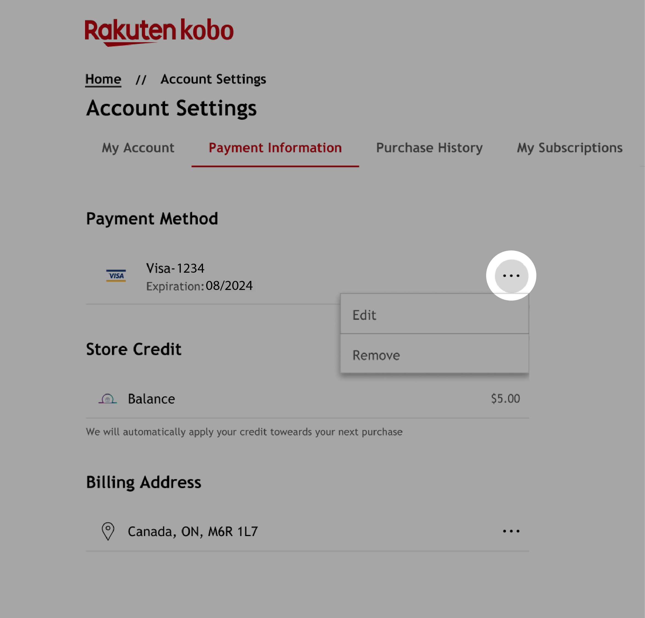Click the Rakuten Kobo home logo
645x618 pixels.
coord(158,30)
